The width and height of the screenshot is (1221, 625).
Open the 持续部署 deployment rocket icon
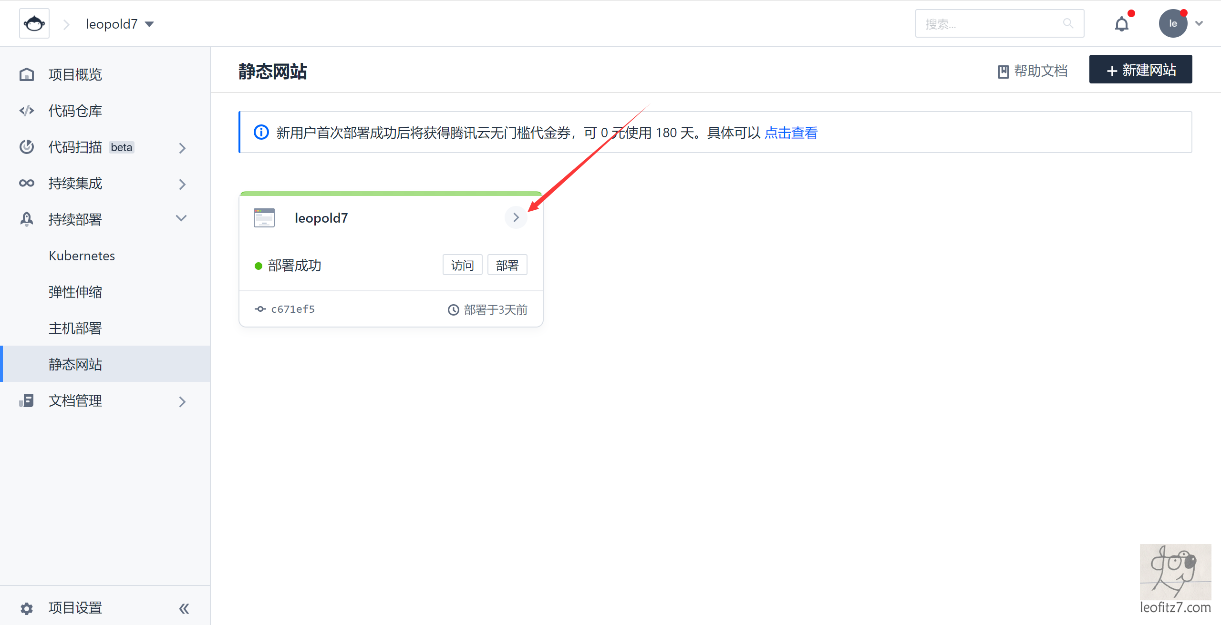tap(26, 219)
